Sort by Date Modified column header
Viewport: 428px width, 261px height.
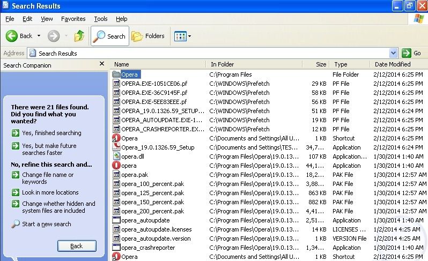tap(399, 64)
